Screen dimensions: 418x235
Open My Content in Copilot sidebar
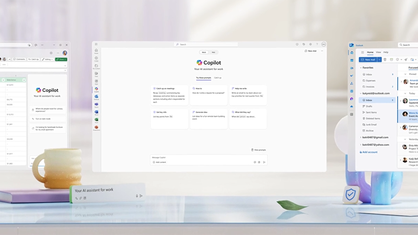pos(96,66)
